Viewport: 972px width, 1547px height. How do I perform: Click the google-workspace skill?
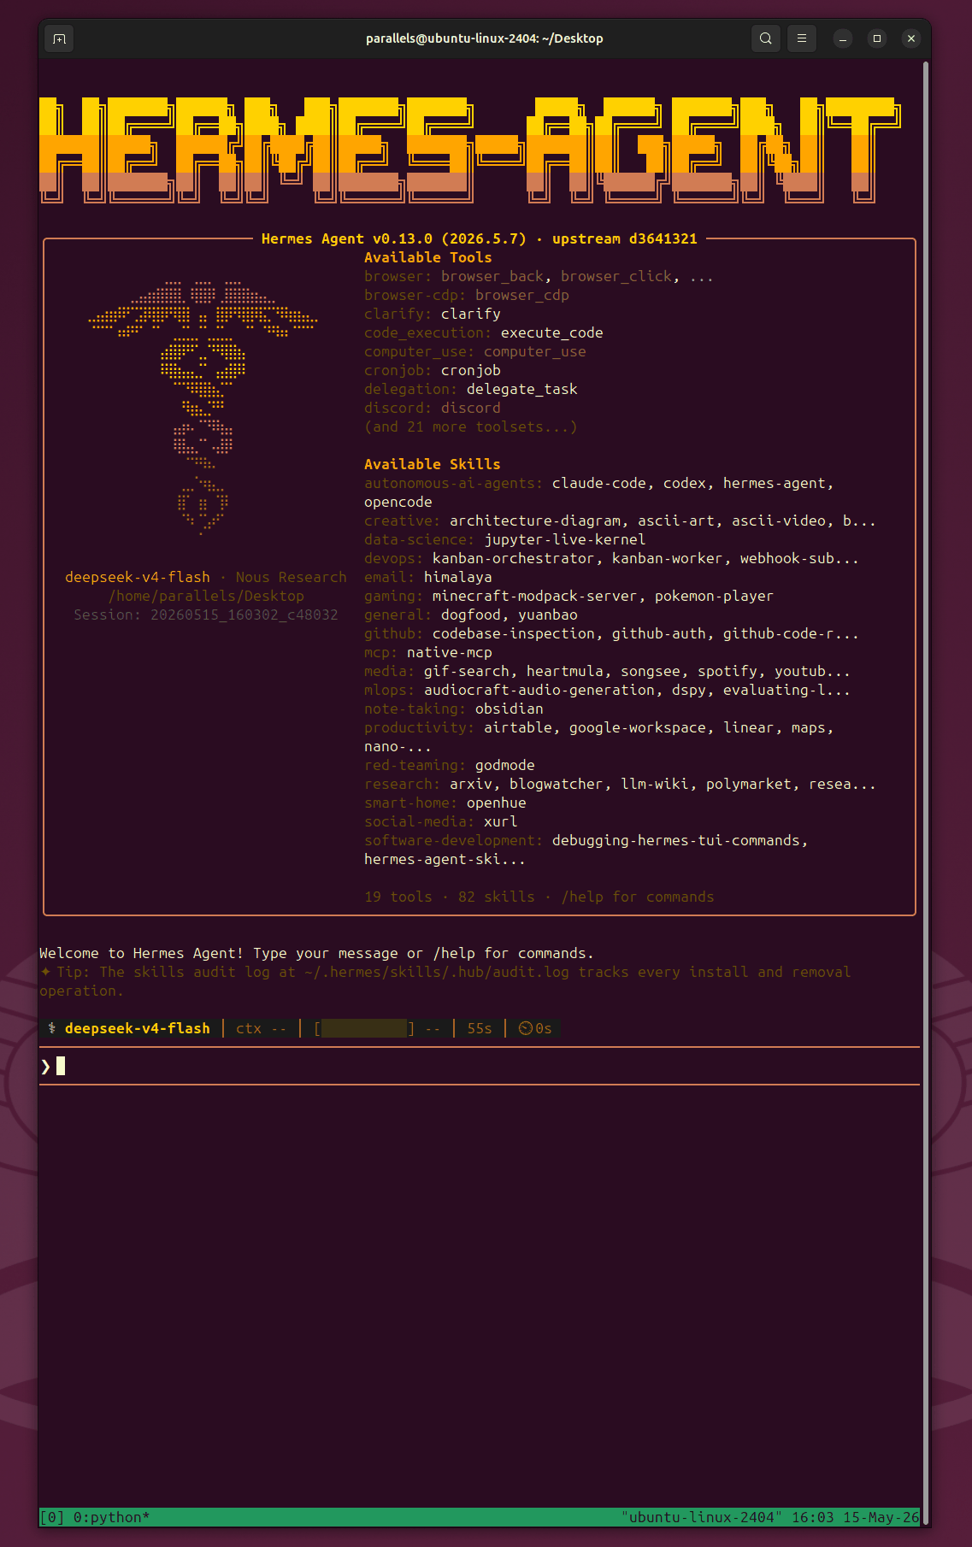point(638,727)
